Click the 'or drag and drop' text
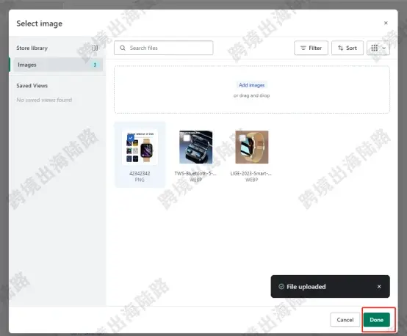Image resolution: width=407 pixels, height=336 pixels. (x=251, y=95)
